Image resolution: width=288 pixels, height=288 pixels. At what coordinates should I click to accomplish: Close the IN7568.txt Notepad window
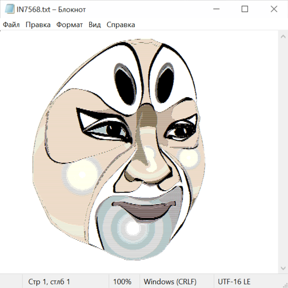click(274, 9)
